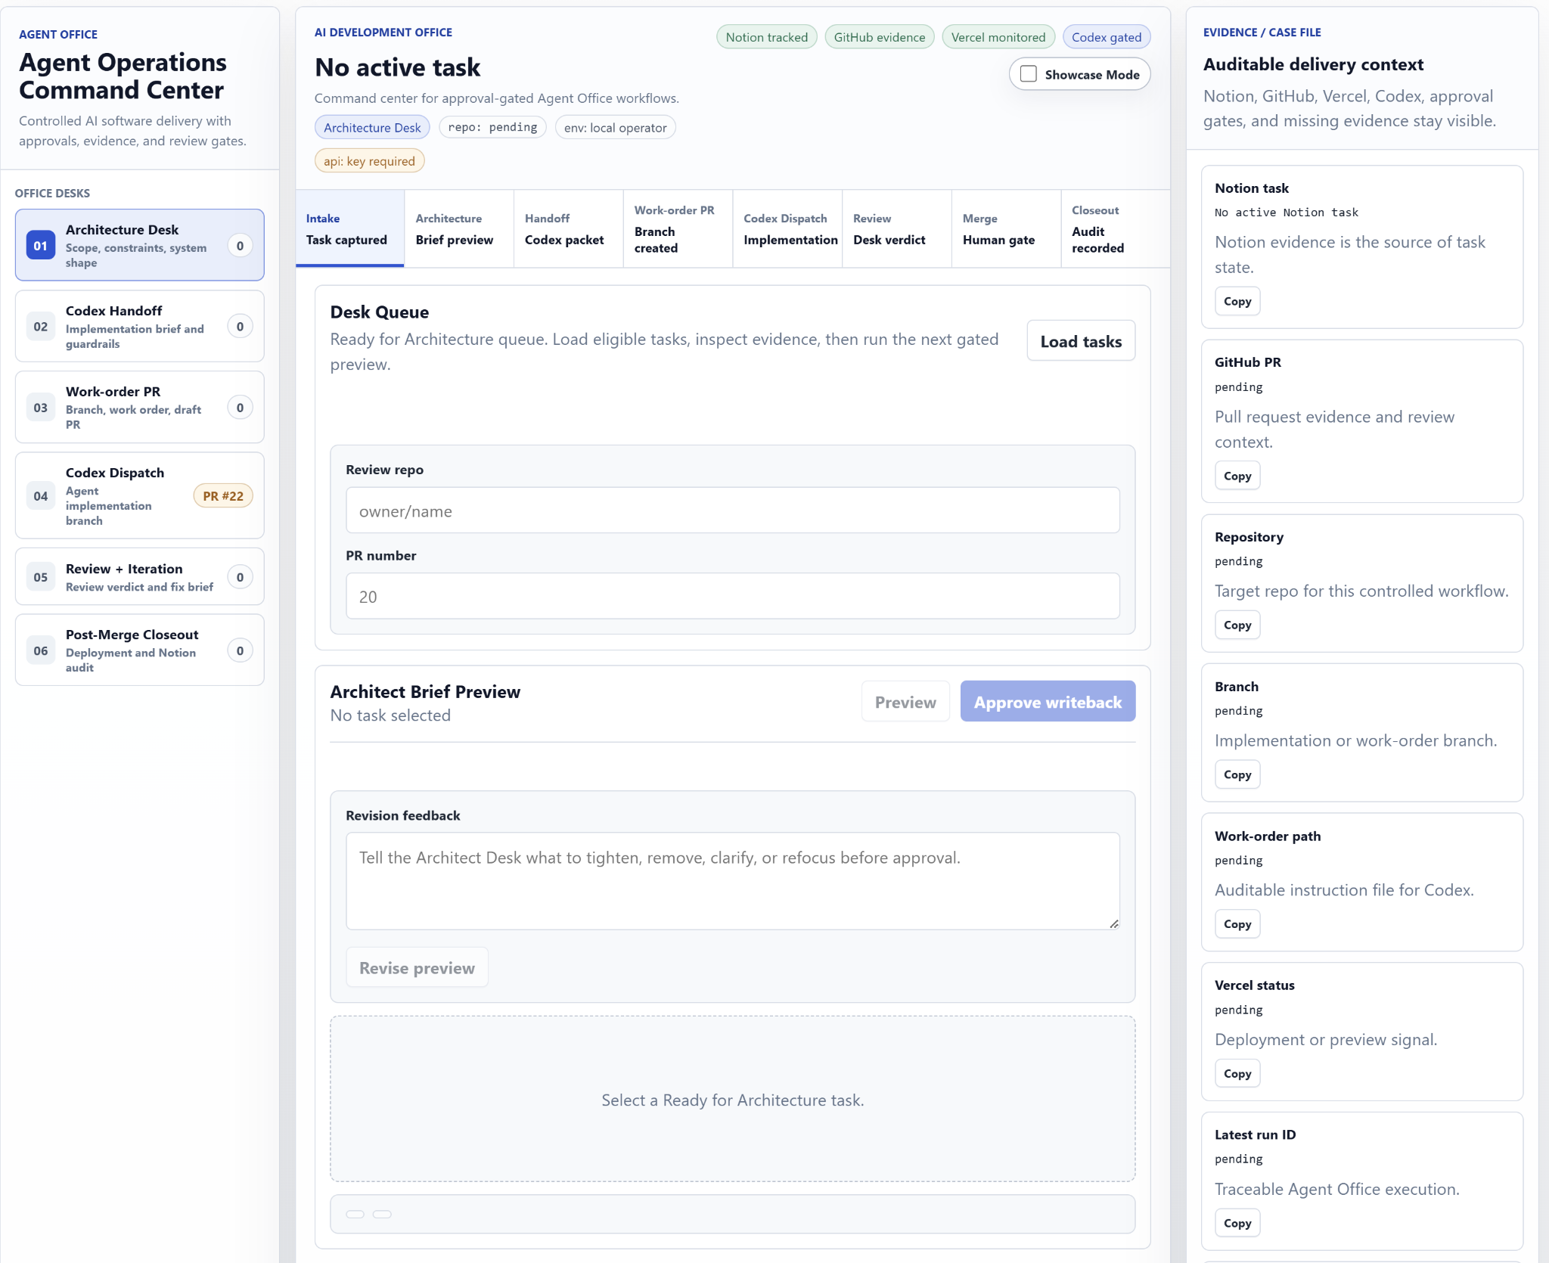Click the 01 number badge
This screenshot has width=1549, height=1263.
pyautogui.click(x=41, y=245)
